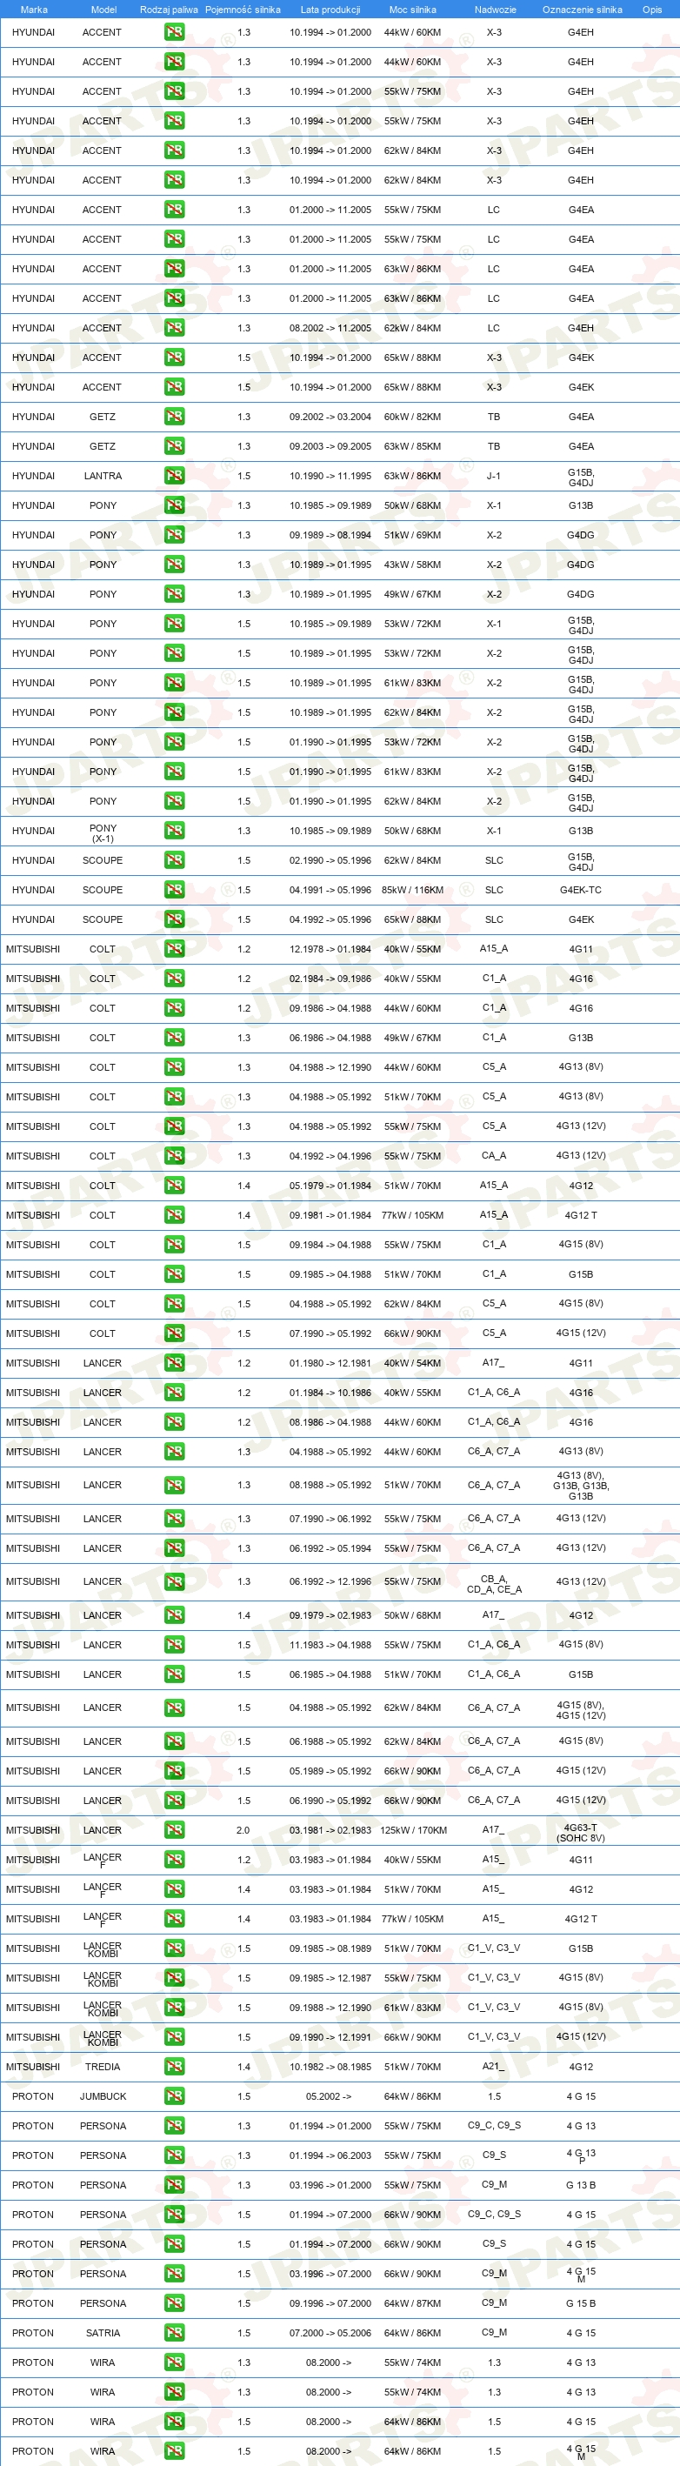Select the TREDIA model cell
The image size is (680, 2466).
point(103,2067)
